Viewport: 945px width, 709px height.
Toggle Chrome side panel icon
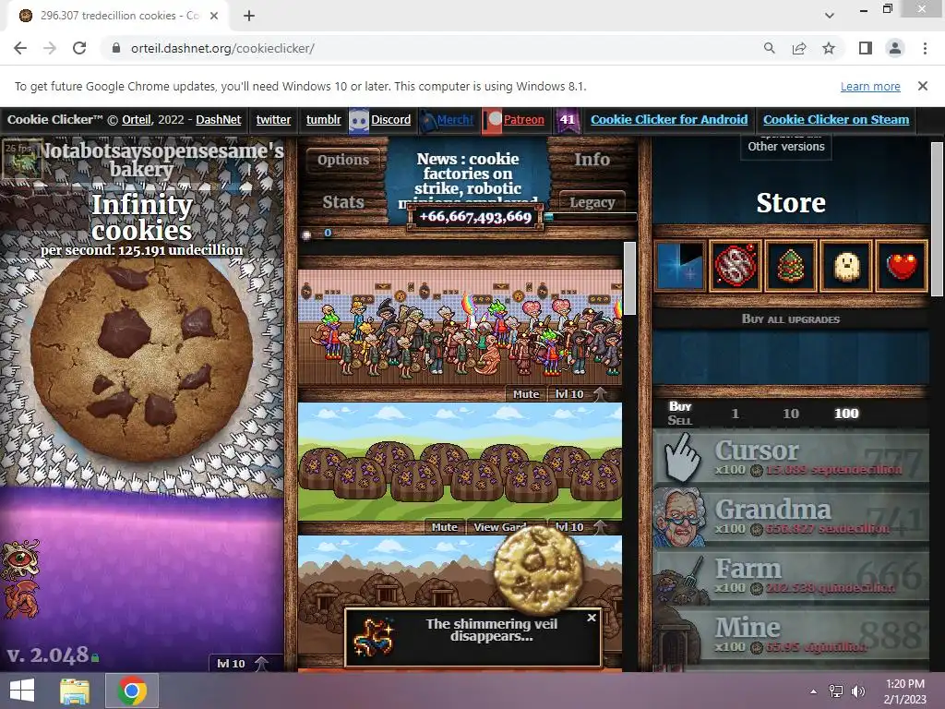pyautogui.click(x=866, y=48)
